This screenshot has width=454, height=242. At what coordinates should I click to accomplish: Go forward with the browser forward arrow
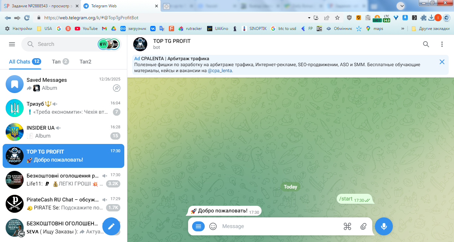click(17, 18)
